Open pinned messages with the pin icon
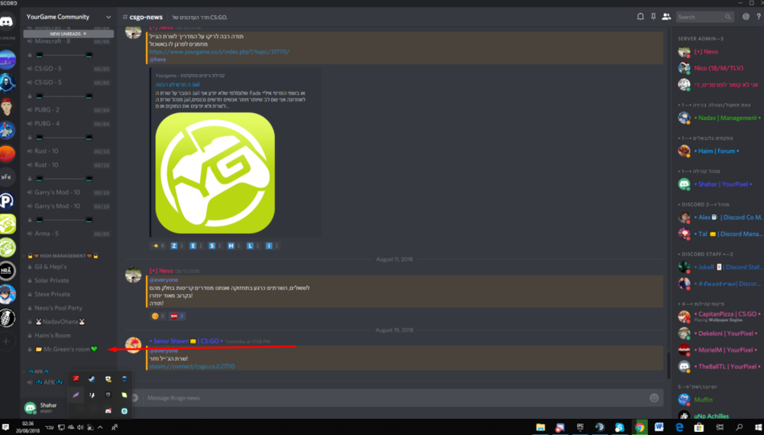 coord(653,16)
